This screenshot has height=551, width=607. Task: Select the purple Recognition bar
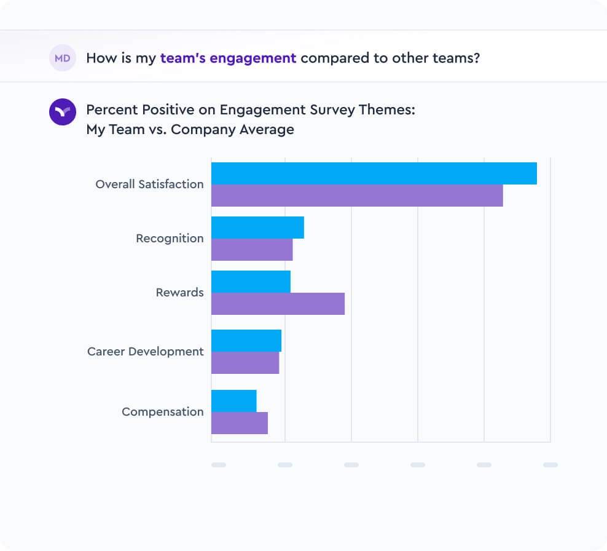click(252, 250)
